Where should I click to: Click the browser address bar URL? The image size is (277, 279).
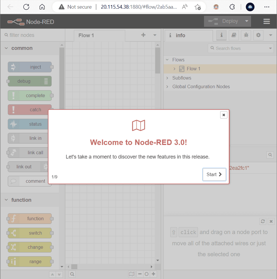pyautogui.click(x=139, y=7)
